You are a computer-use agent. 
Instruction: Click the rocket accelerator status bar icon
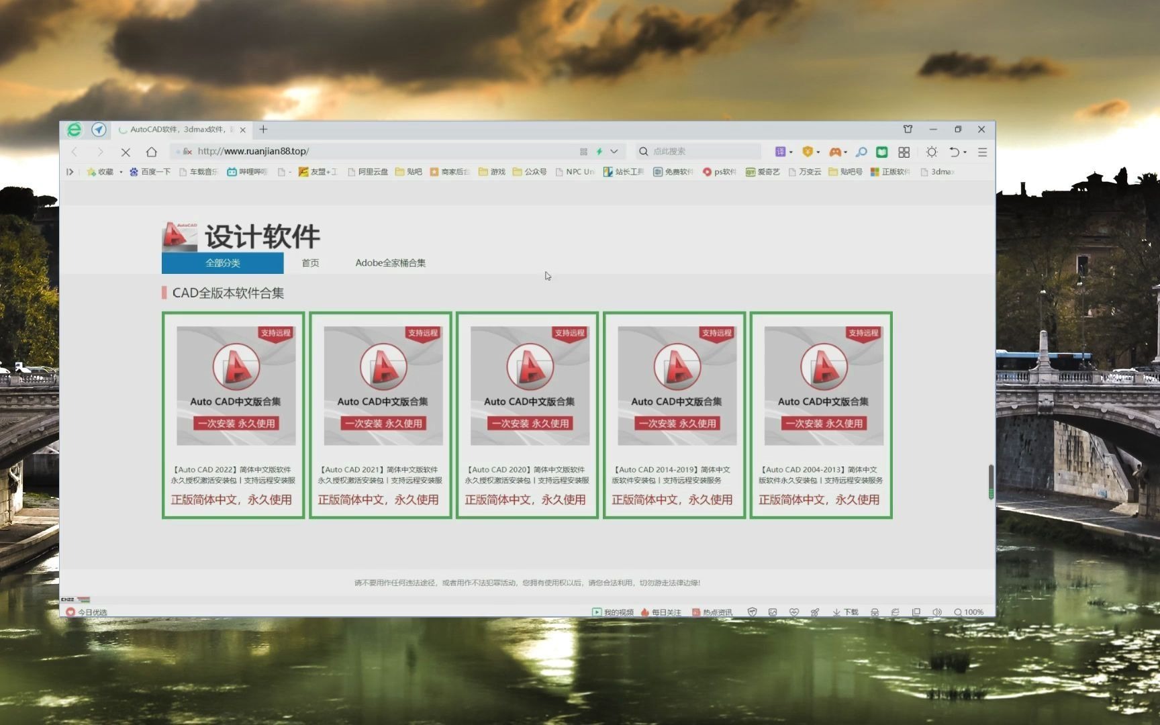pos(815,612)
